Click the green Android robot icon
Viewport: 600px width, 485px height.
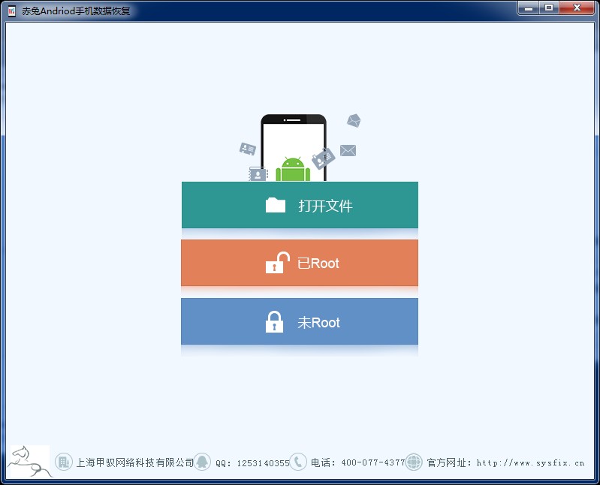point(293,169)
